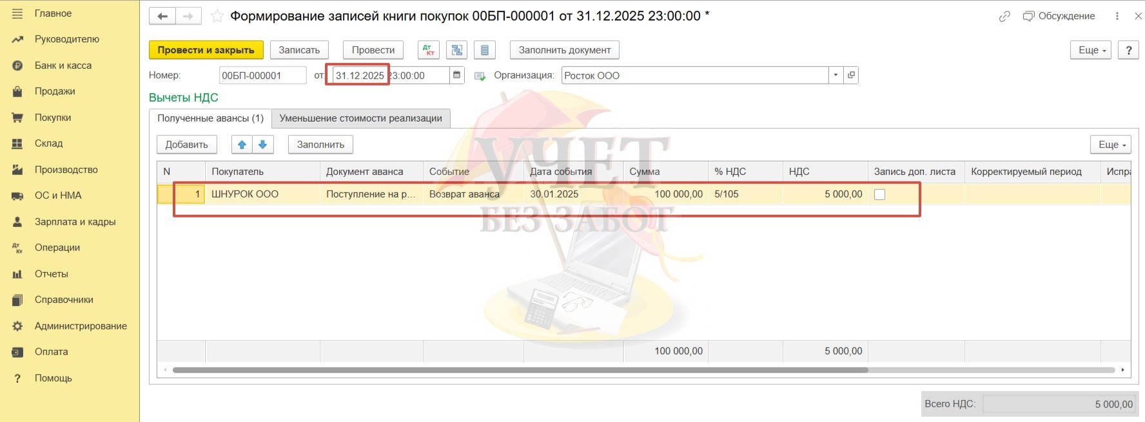Image resolution: width=1145 pixels, height=422 pixels.
Task: Open the Главное sidebar section
Action: tap(53, 14)
